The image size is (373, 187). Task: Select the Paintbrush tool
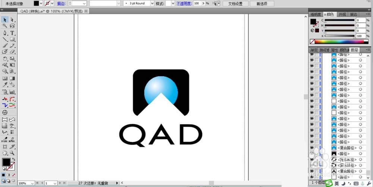click(x=5, y=45)
